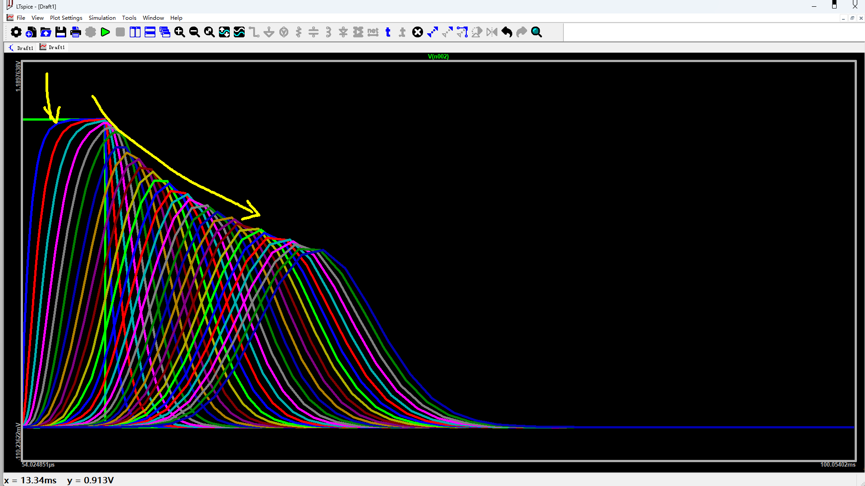Click the Undo arrow icon

507,32
